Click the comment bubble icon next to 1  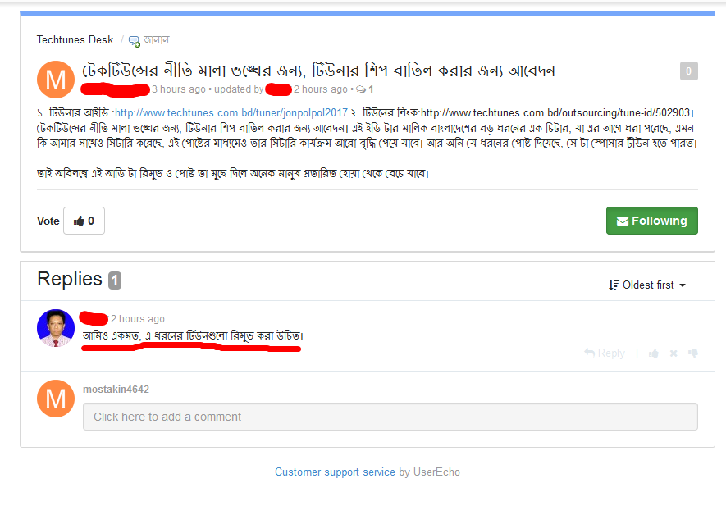pyautogui.click(x=361, y=89)
